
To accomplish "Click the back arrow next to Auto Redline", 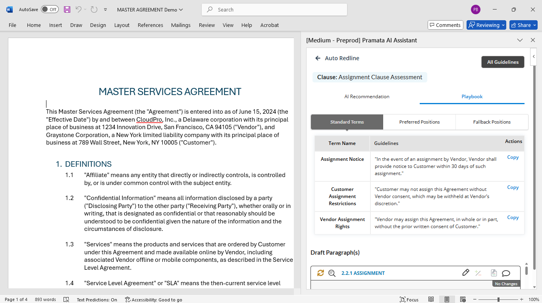I will point(318,58).
